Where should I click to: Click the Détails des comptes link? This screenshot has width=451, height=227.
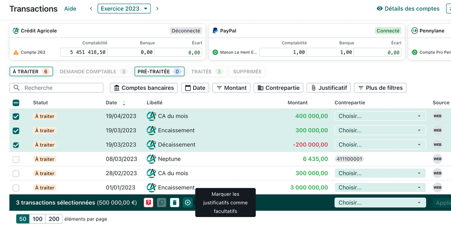408,9
